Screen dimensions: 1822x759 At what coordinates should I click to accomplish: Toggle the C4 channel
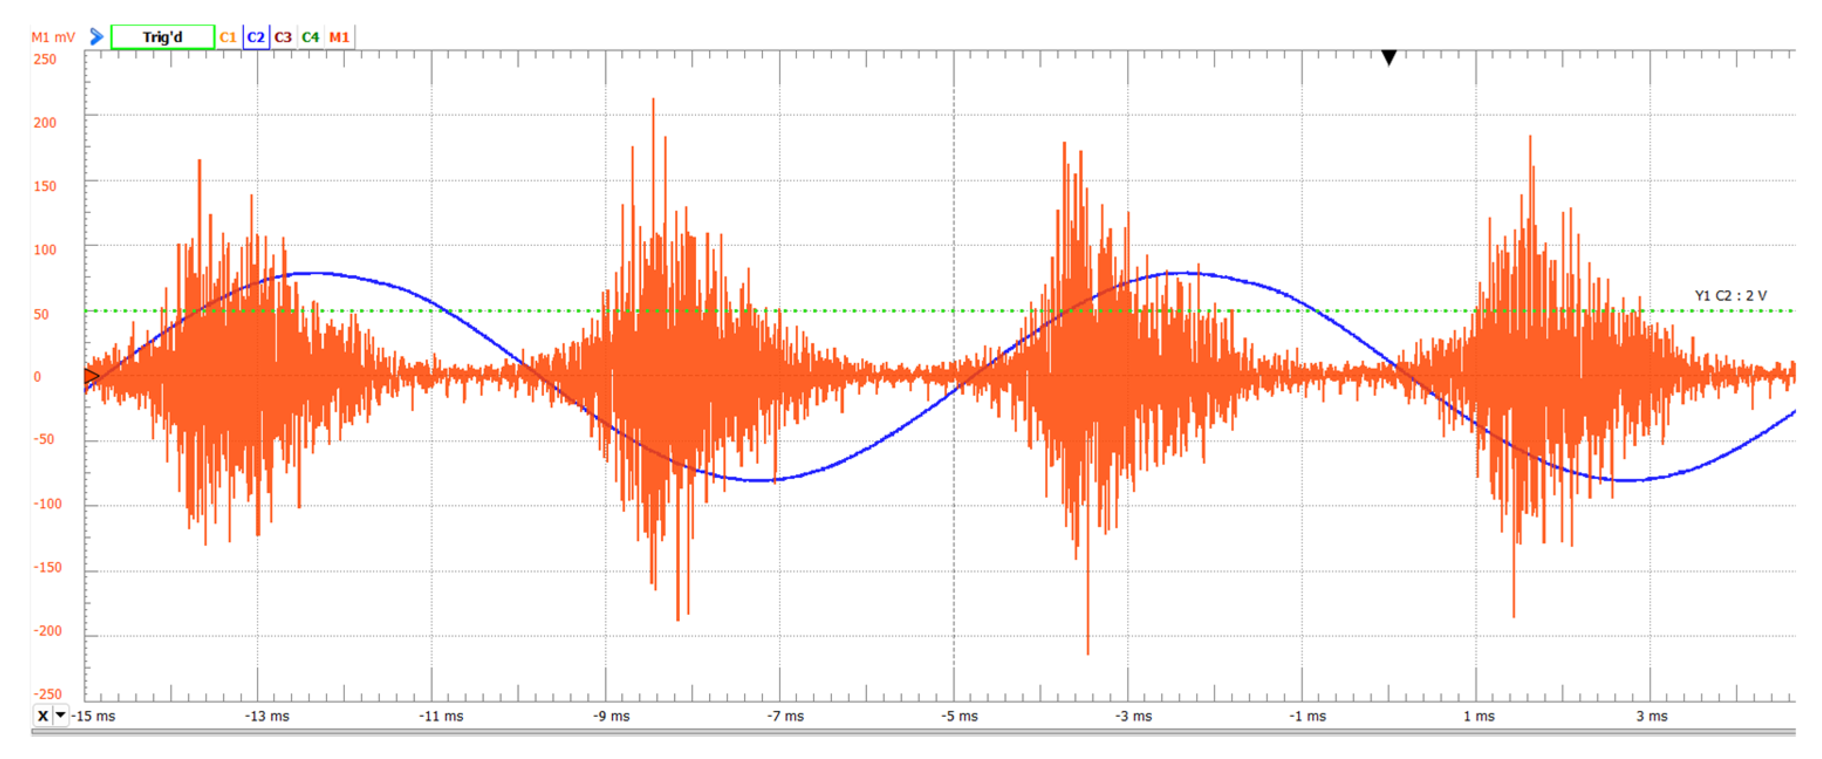(310, 37)
